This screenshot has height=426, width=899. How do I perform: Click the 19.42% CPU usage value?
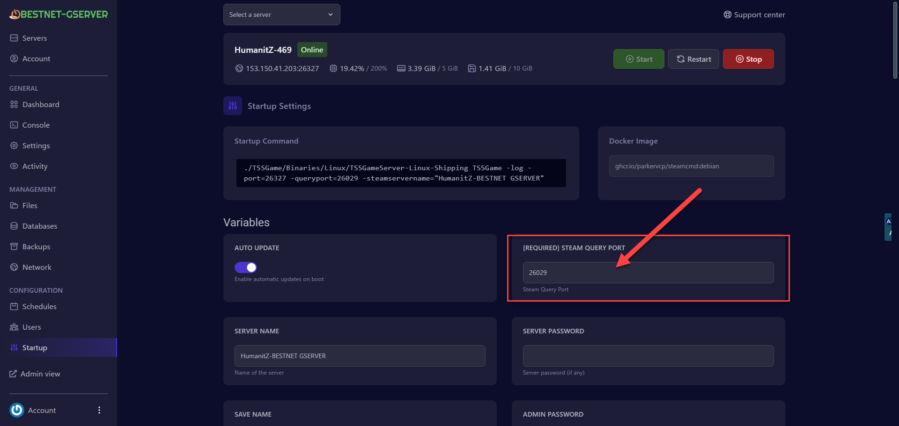[x=352, y=68]
